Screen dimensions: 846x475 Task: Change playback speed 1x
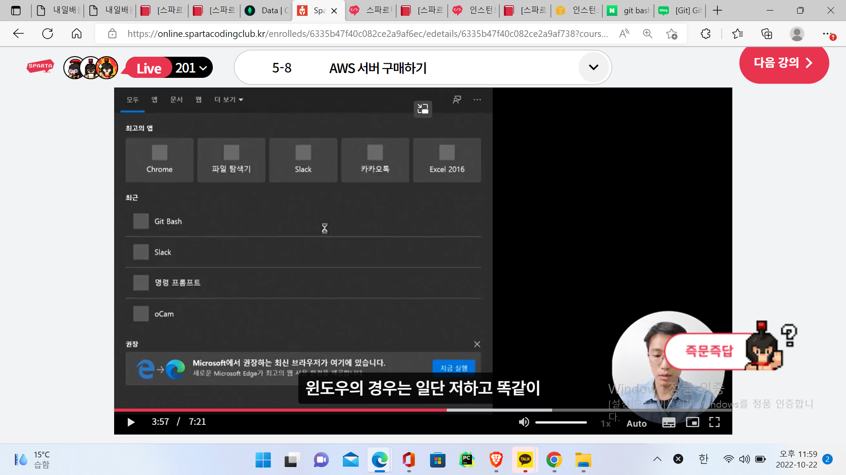coord(606,424)
